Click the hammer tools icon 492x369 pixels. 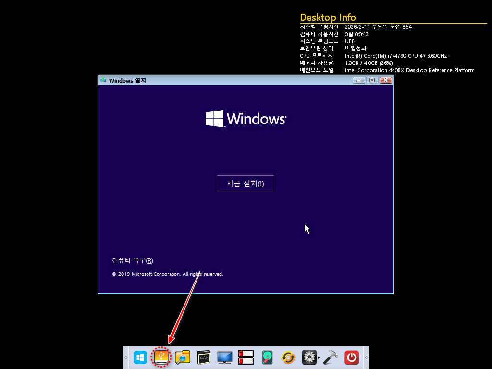[x=331, y=357]
